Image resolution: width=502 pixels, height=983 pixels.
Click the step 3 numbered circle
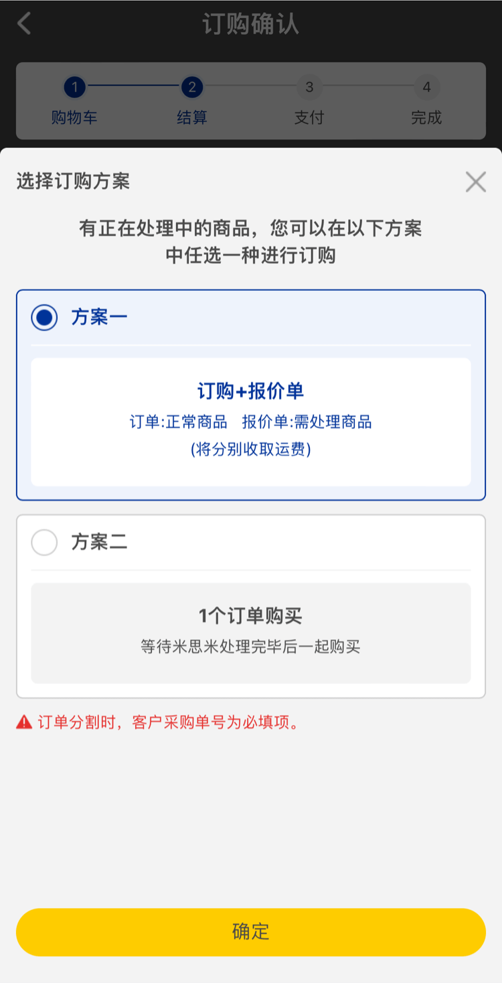(309, 87)
